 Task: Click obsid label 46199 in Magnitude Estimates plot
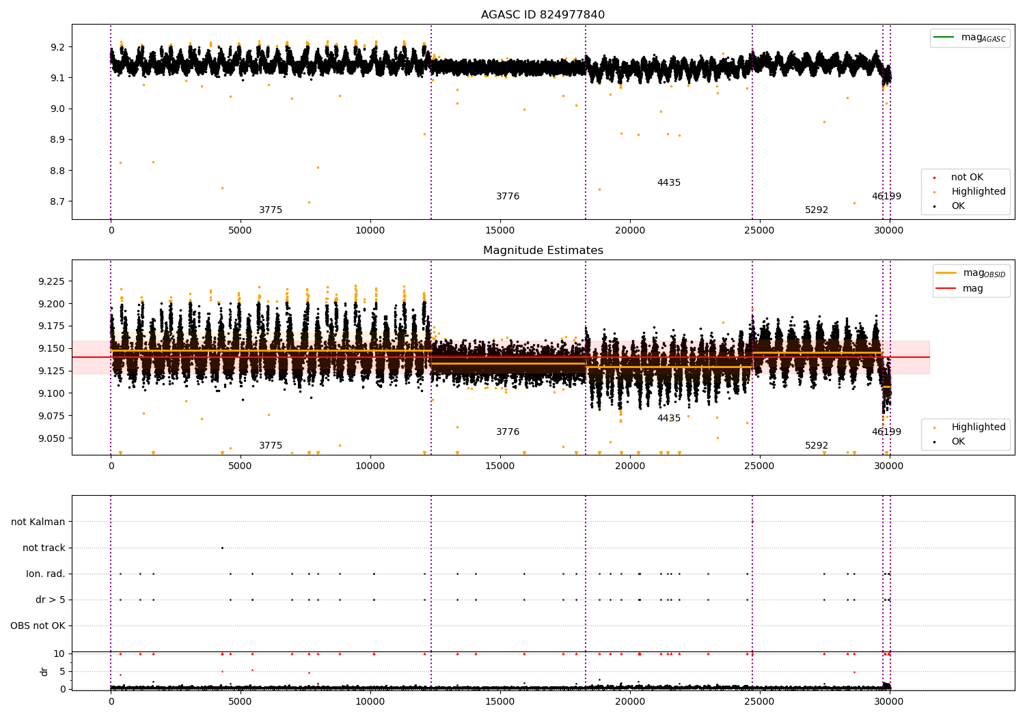point(886,432)
